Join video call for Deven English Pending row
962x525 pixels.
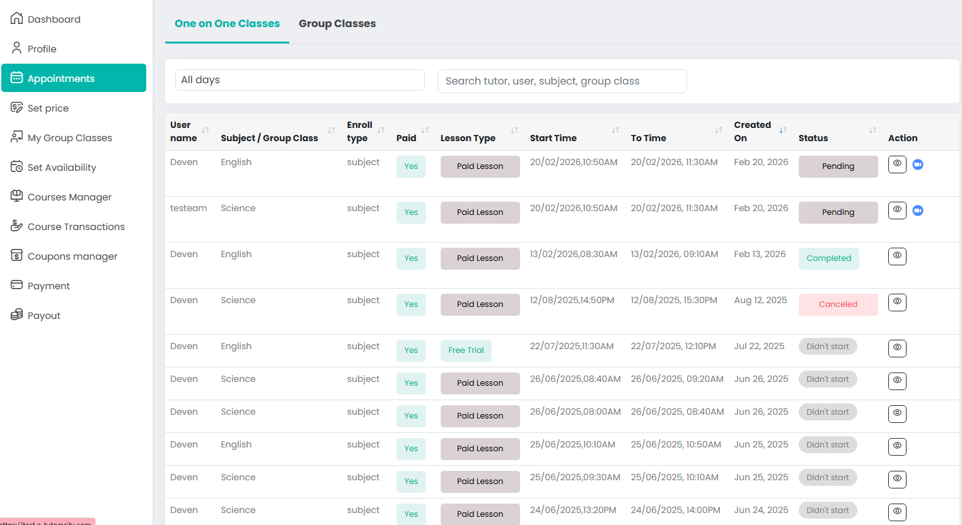click(918, 164)
